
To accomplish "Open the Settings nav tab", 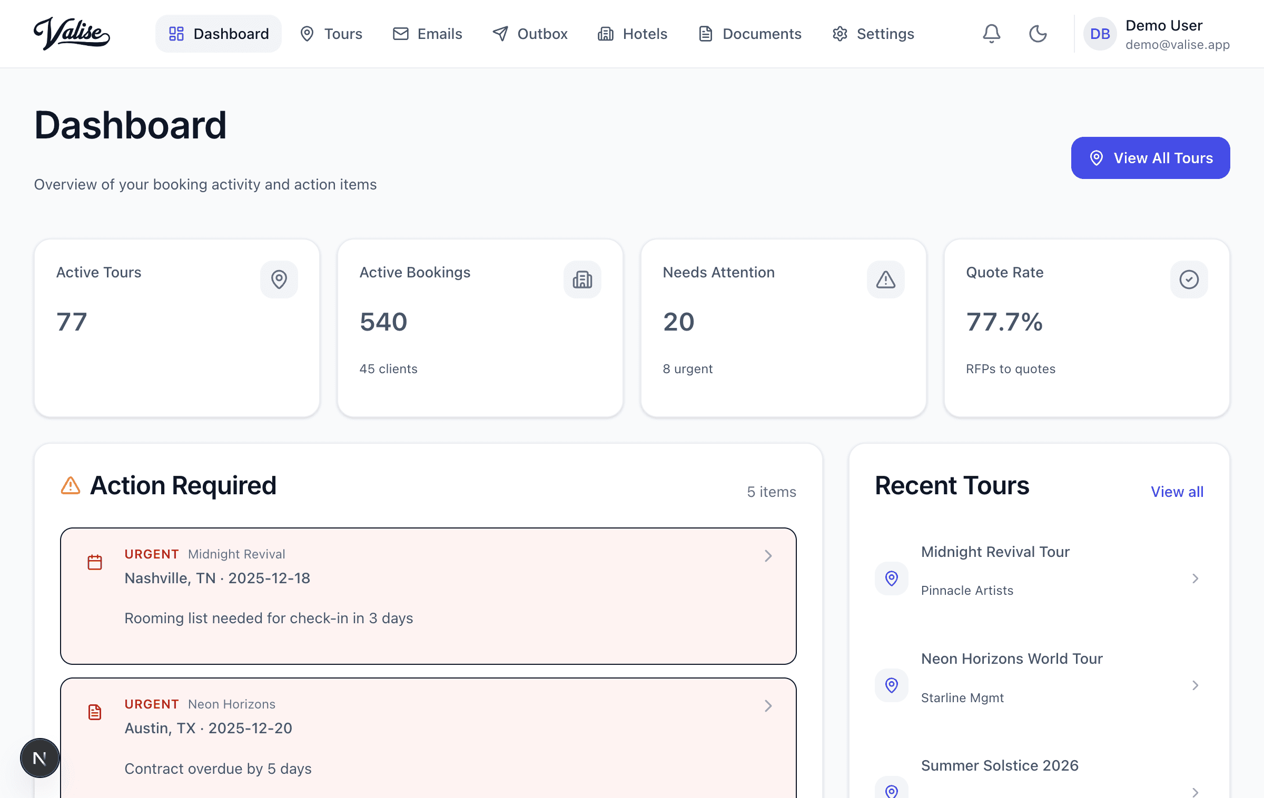I will (873, 34).
